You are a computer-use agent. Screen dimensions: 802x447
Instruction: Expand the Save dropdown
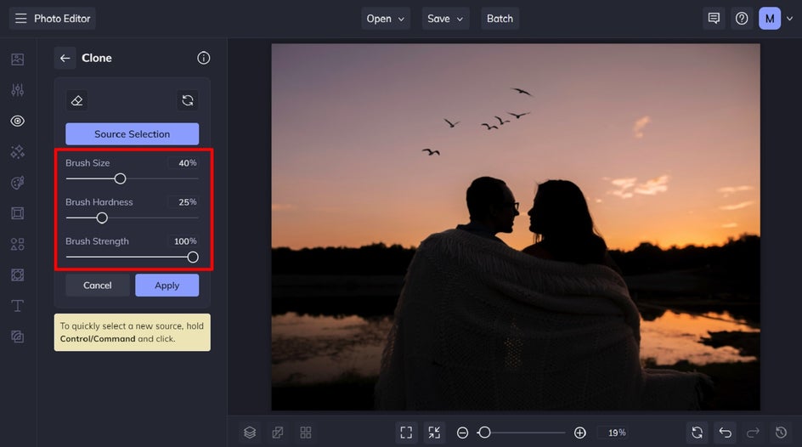click(446, 19)
